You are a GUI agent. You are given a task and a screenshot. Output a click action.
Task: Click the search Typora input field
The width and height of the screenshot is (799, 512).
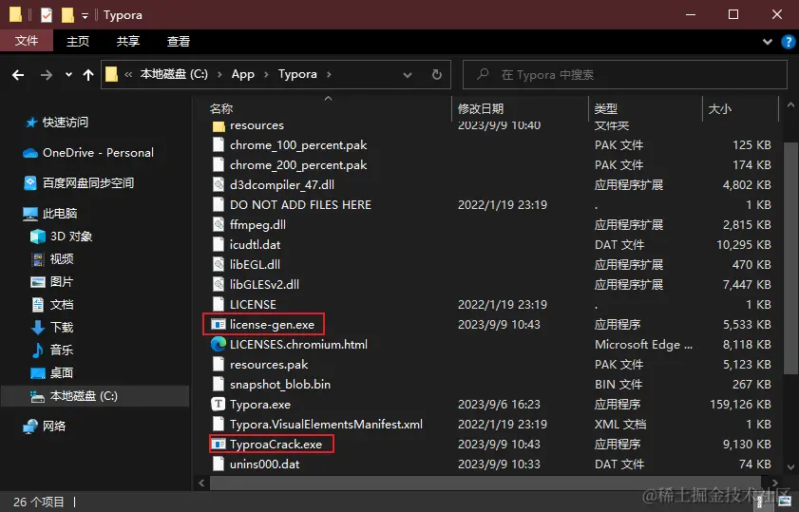coord(625,75)
